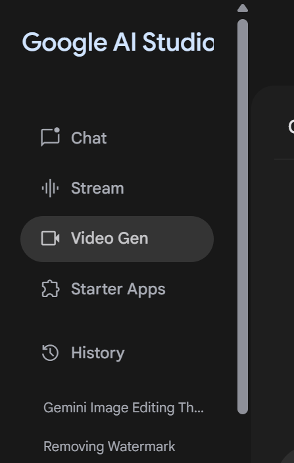The height and width of the screenshot is (463, 294).
Task: Click the Google AI Studio logo
Action: click(x=118, y=43)
